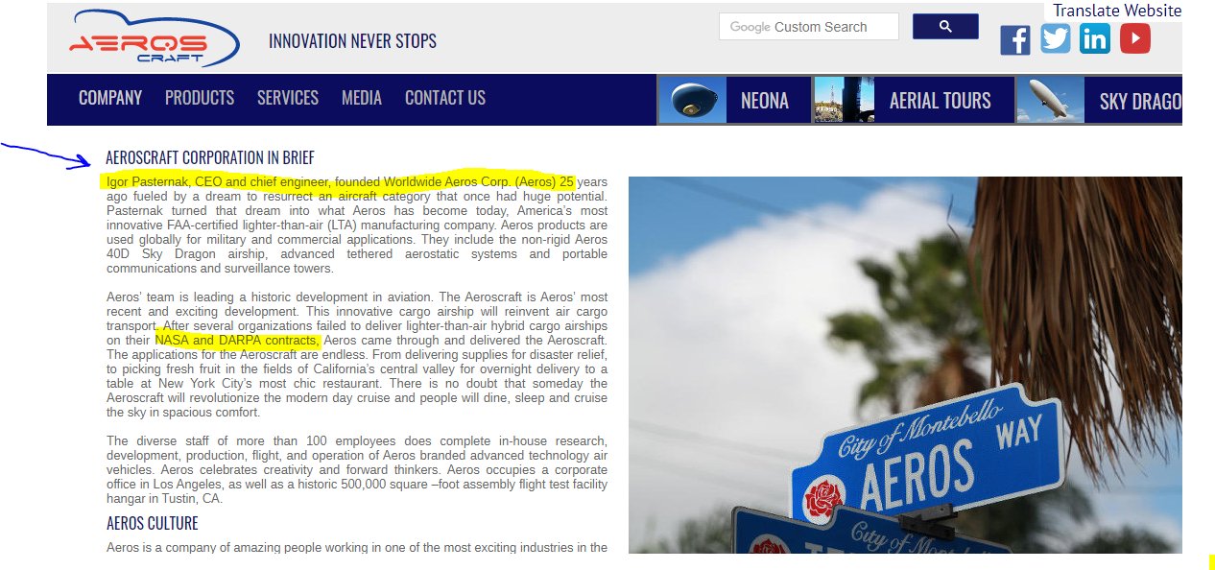Image resolution: width=1215 pixels, height=570 pixels.
Task: Click the Aerial Tours thumbnail image
Action: pyautogui.click(x=844, y=100)
